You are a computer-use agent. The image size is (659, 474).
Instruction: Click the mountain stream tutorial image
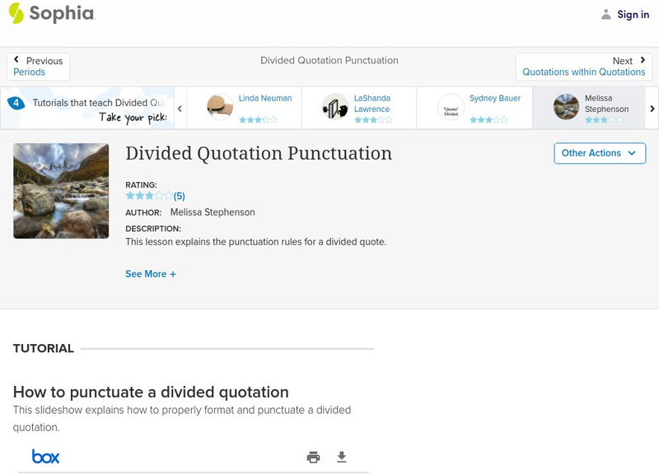tap(61, 191)
